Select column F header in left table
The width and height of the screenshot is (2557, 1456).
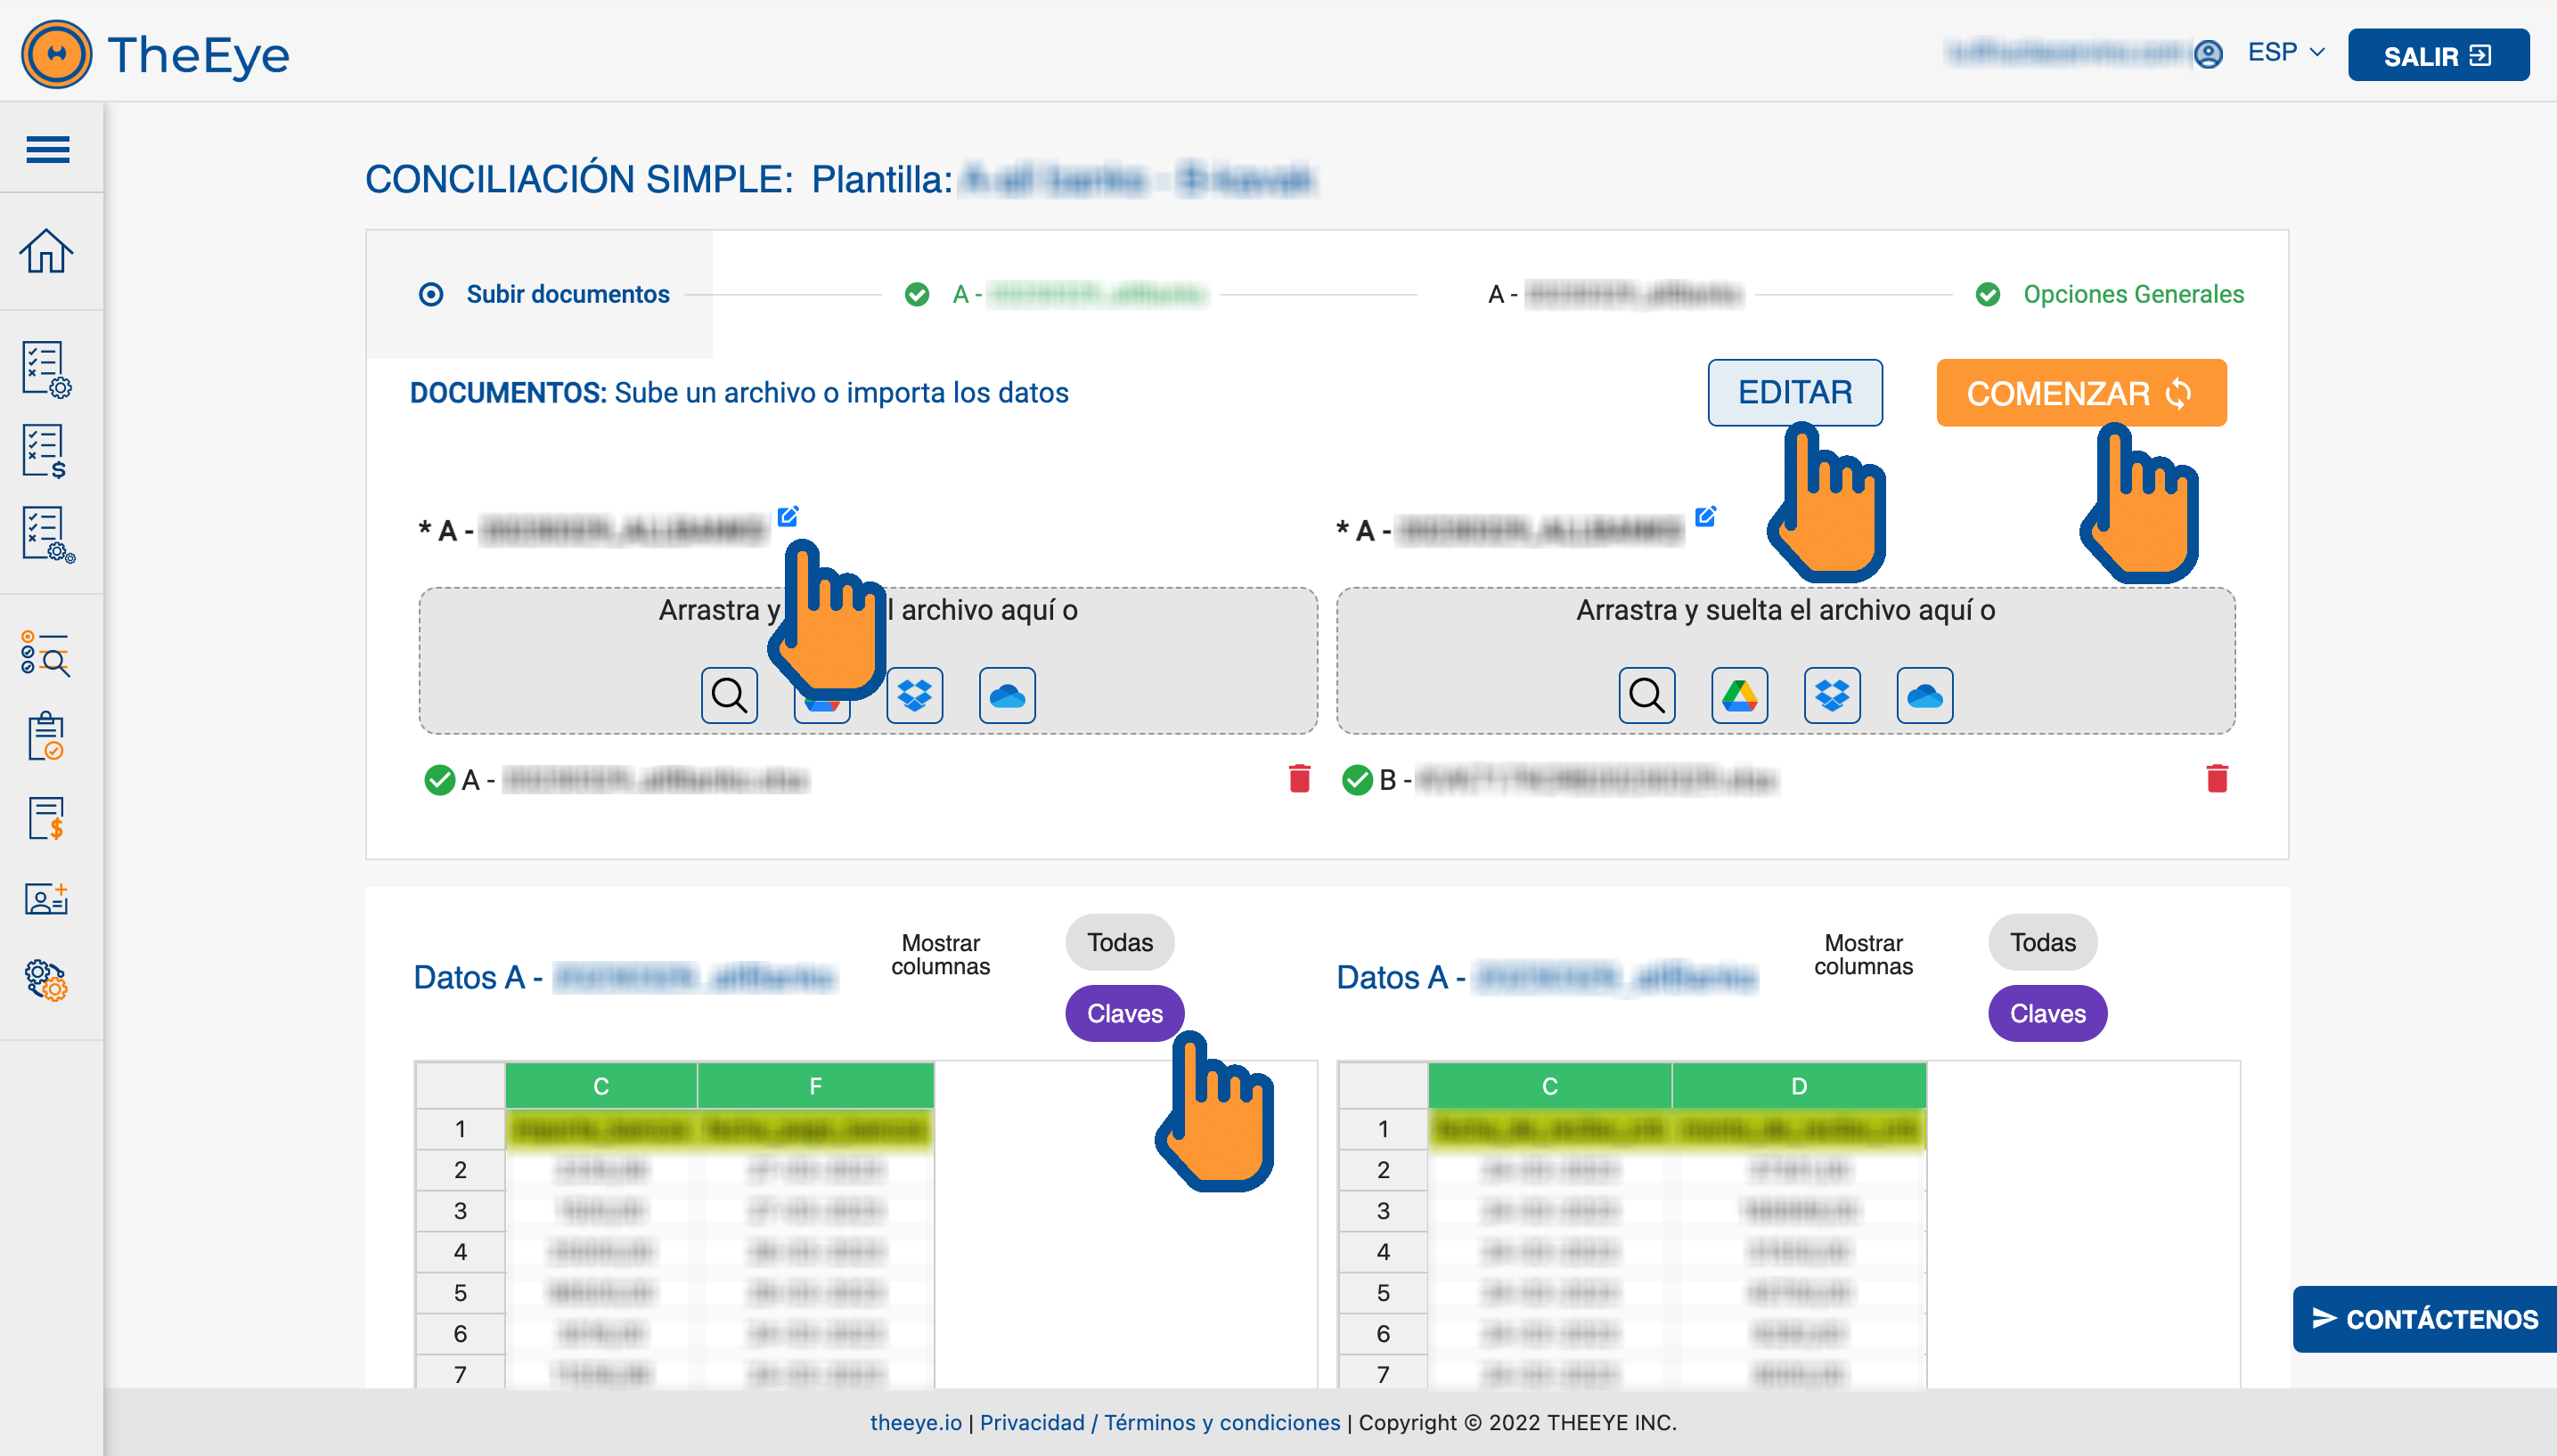click(x=815, y=1086)
